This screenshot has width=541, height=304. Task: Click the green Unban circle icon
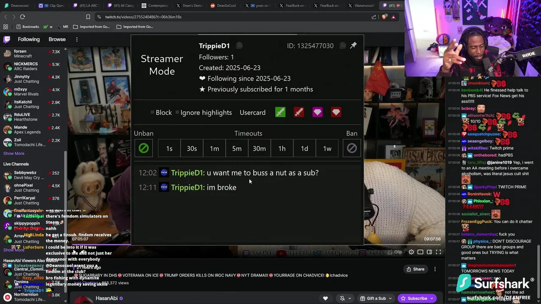click(x=143, y=148)
